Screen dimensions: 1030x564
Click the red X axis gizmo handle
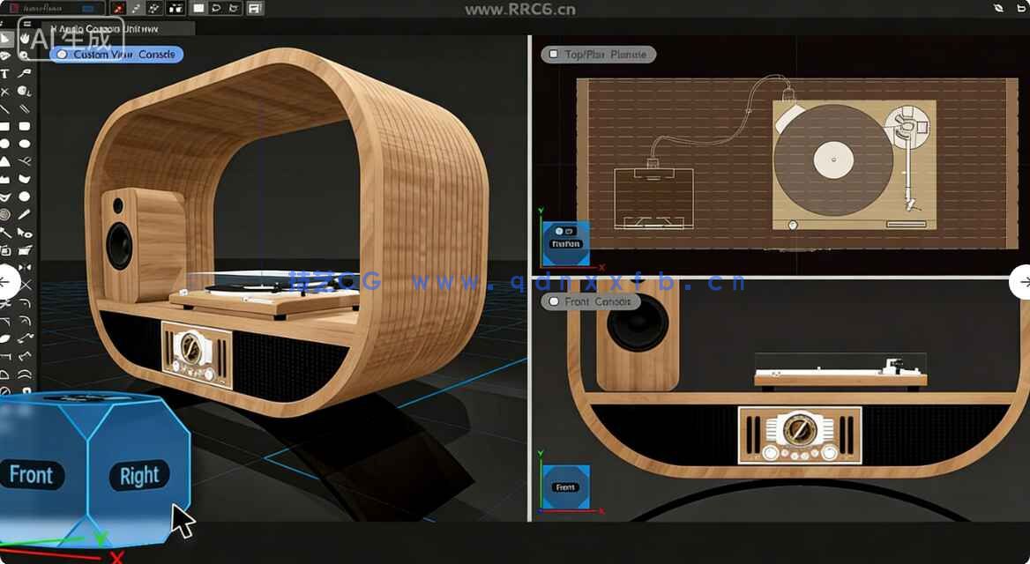click(x=116, y=556)
